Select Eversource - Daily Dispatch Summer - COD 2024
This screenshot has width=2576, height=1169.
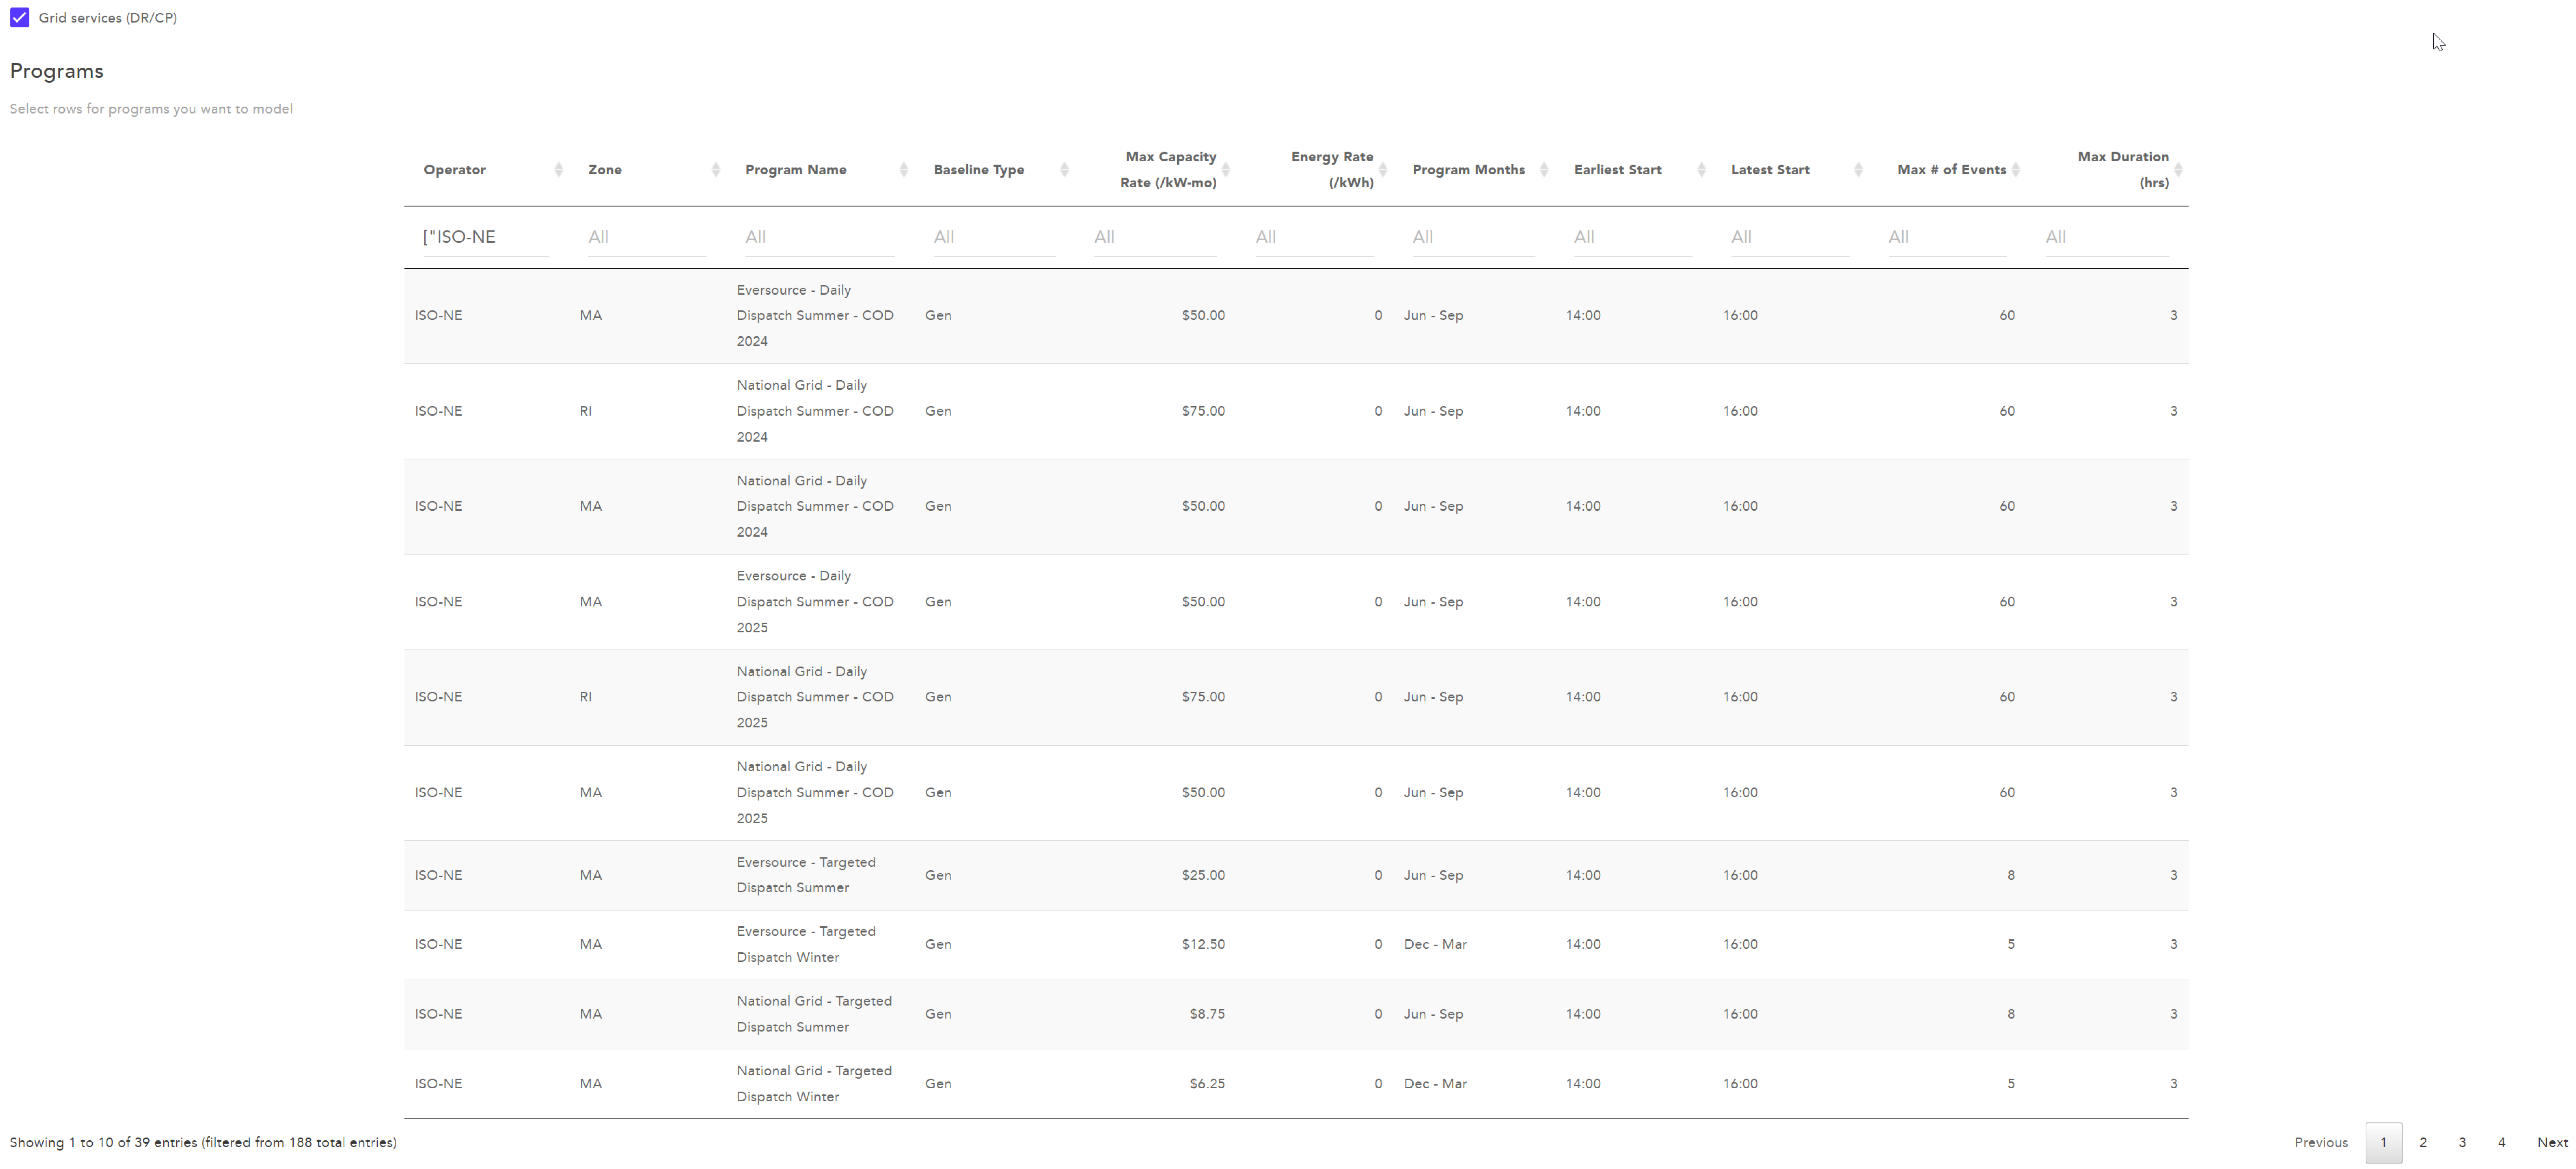1296,316
